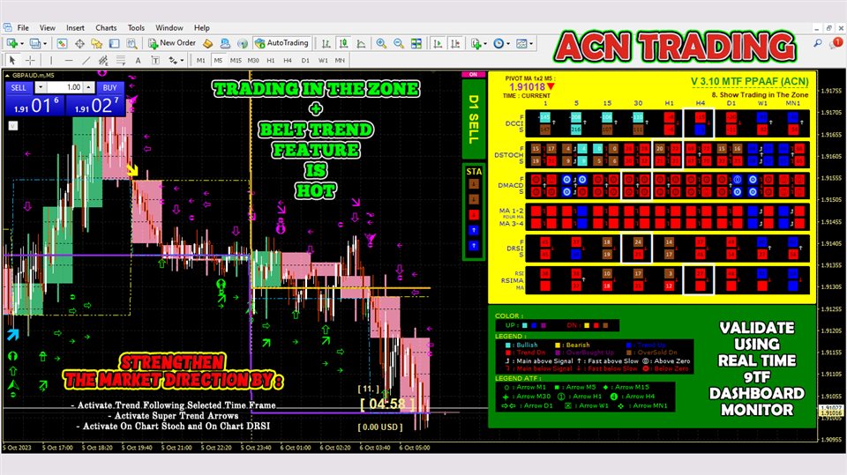Image resolution: width=847 pixels, height=475 pixels.
Task: Open the Tools menu
Action: coord(136,27)
